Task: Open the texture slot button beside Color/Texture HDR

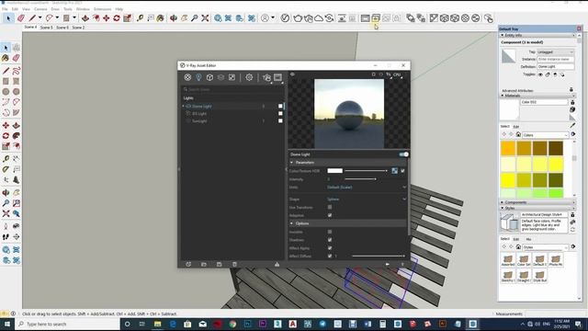Action: (x=394, y=171)
